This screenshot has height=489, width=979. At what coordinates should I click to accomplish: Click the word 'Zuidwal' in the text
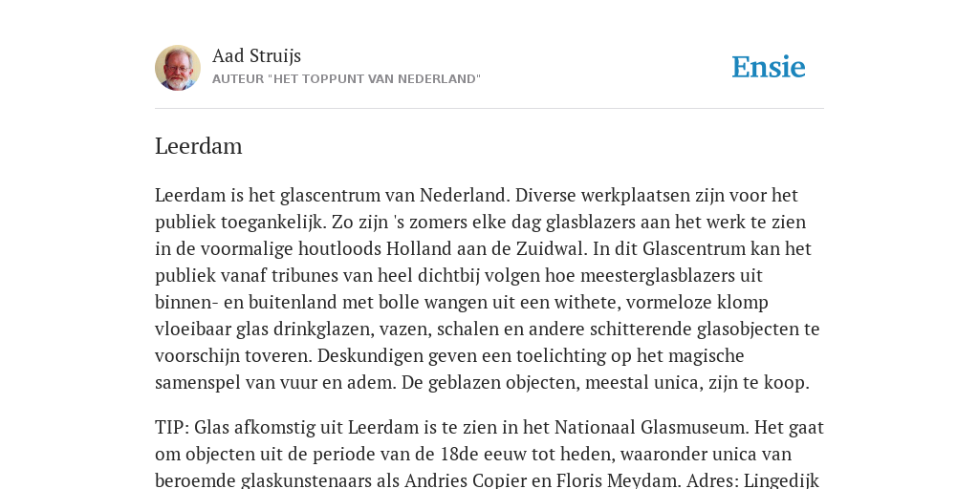(552, 248)
